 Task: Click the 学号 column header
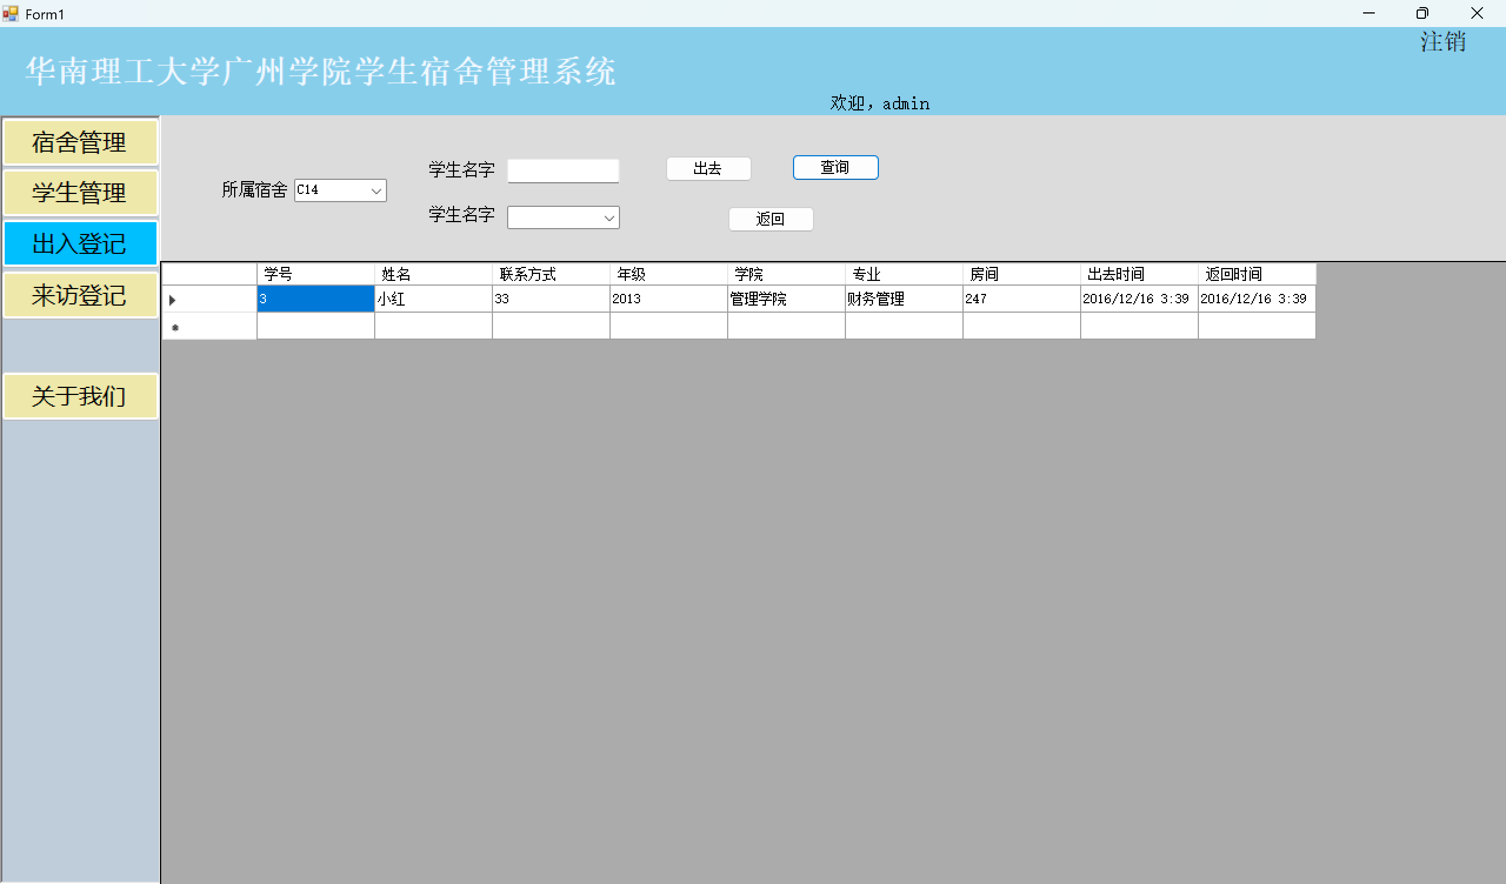click(x=315, y=274)
